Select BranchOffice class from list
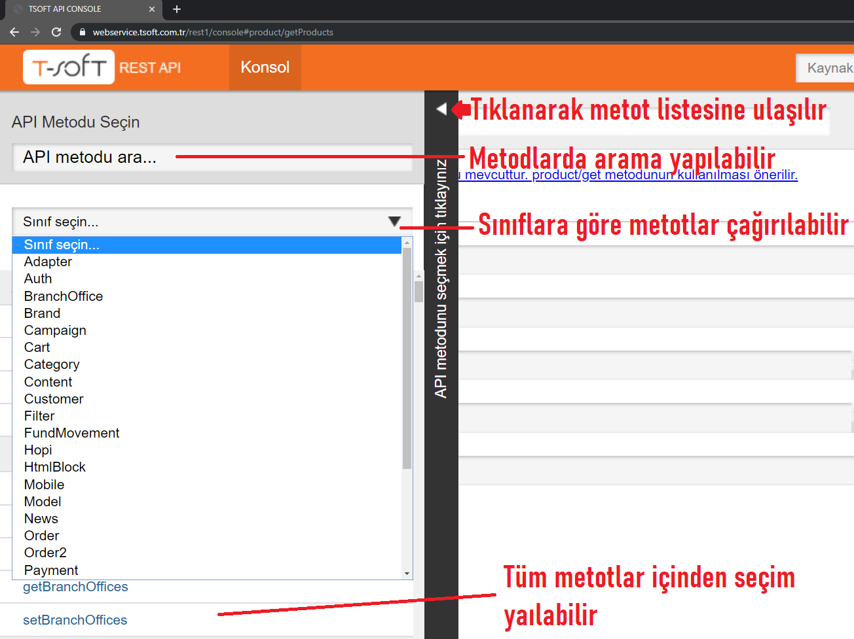 point(207,296)
